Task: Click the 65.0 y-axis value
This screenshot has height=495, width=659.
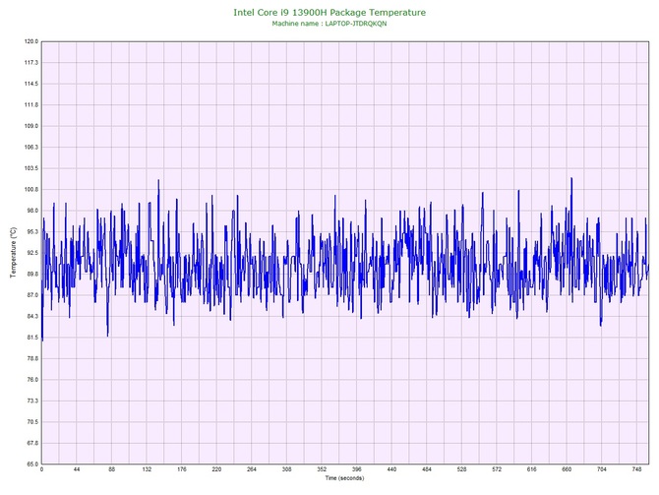Action: coord(32,464)
